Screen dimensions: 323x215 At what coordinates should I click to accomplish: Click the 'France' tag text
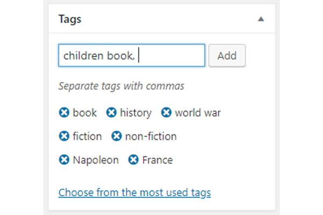pos(157,160)
